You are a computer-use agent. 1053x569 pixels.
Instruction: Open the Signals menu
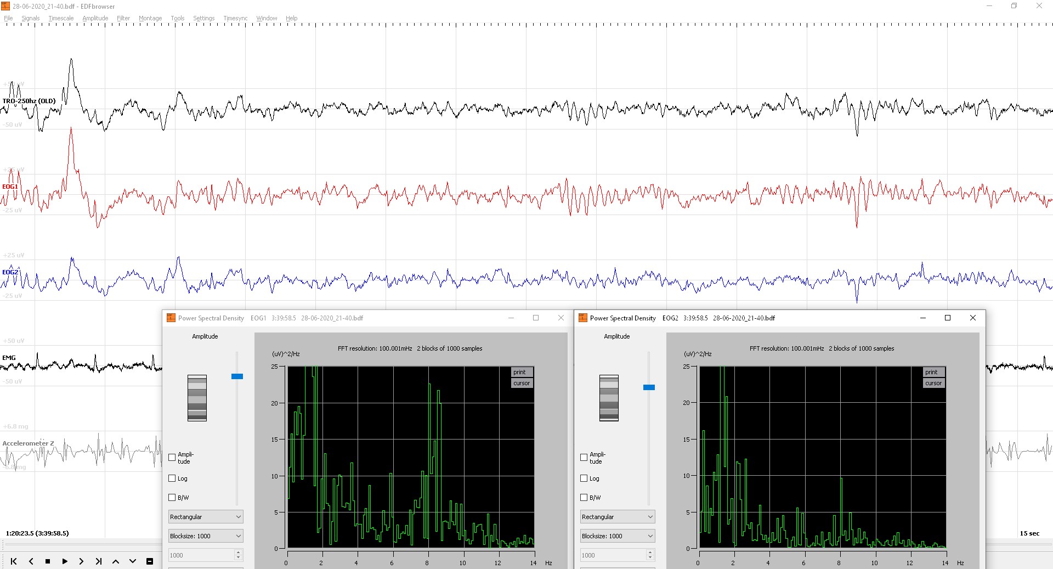pos(31,18)
